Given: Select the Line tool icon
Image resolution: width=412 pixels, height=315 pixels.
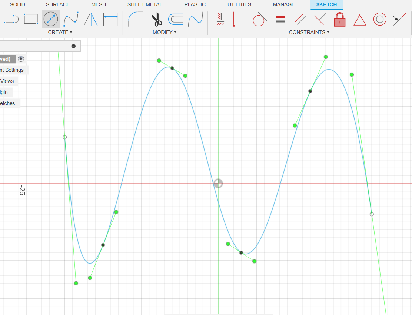Looking at the screenshot, I should (x=11, y=19).
